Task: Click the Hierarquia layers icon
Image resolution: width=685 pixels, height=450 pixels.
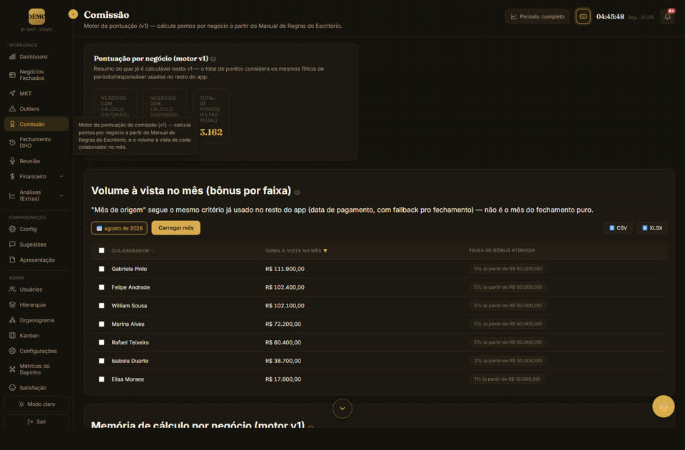Action: point(12,305)
